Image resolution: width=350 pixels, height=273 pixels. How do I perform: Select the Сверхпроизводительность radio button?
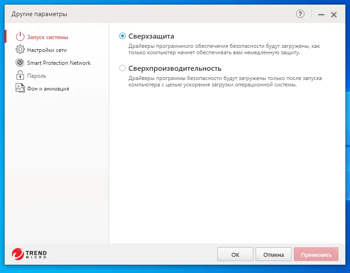click(122, 68)
